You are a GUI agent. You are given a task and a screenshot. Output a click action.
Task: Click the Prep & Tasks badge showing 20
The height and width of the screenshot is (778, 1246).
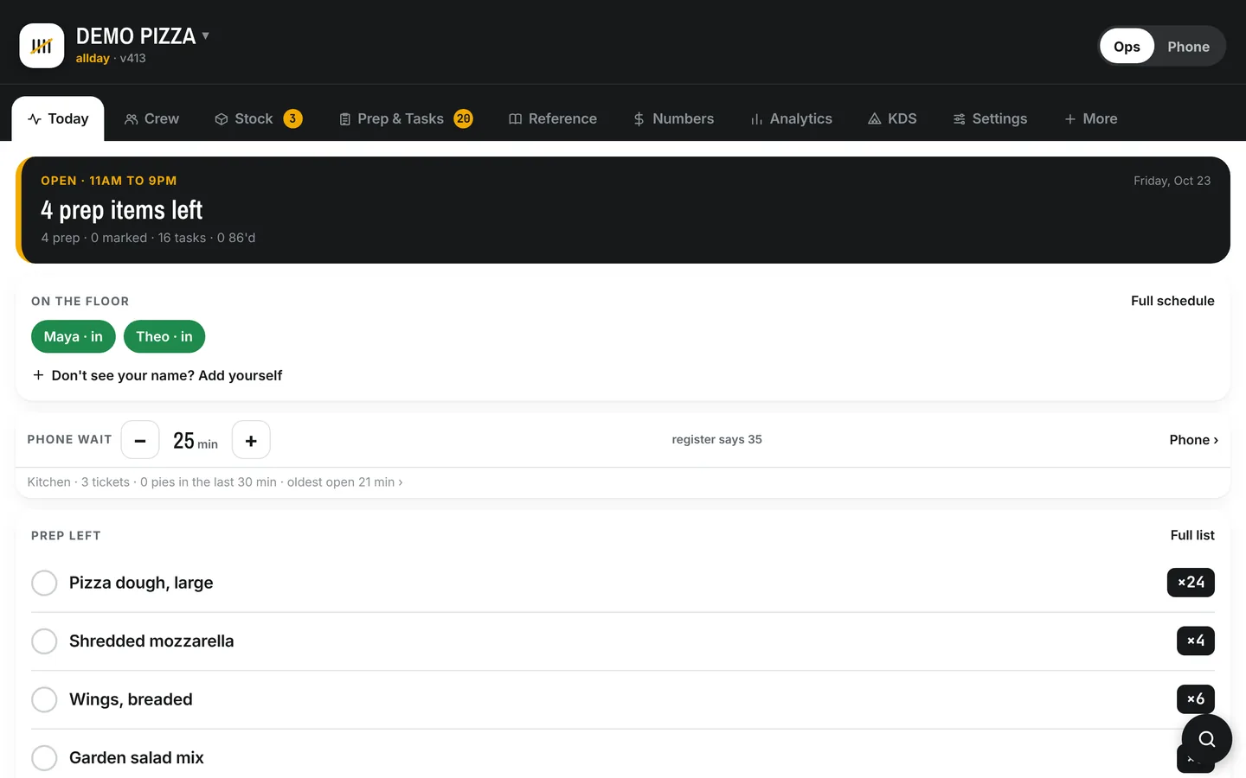point(464,118)
